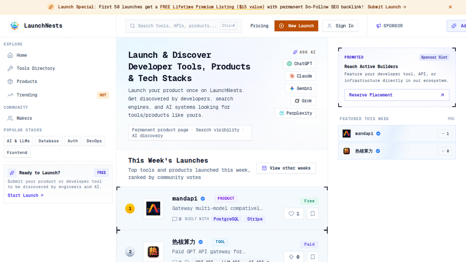This screenshot has height=262, width=466.
Task: Select the AI & LLMs stack tag
Action: (18, 141)
